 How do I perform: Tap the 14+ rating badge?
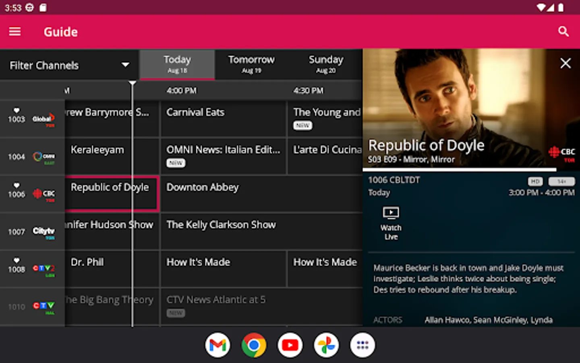(562, 181)
